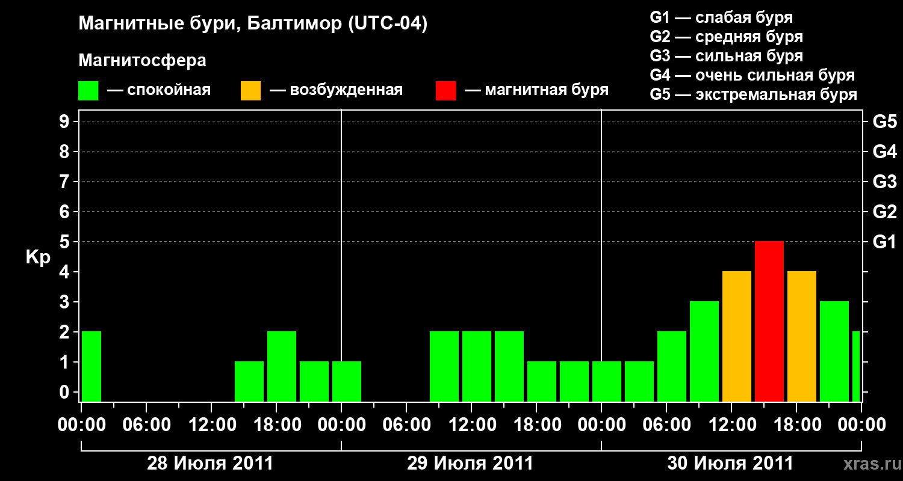903x481 pixels.
Task: Click the 'G5 — экстремальная буря' legend line
Action: click(x=754, y=94)
